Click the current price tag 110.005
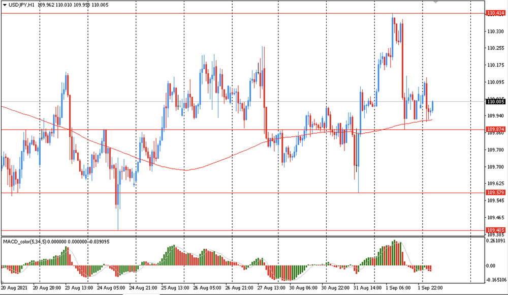508x295 pixels. pyautogui.click(x=496, y=102)
